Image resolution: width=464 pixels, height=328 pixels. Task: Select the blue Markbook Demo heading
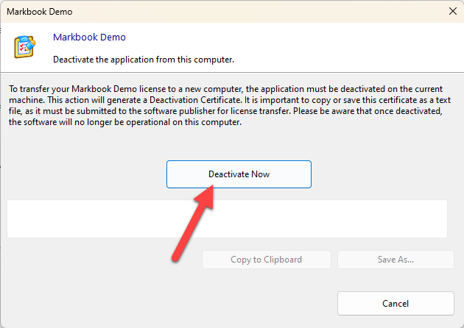pyautogui.click(x=89, y=37)
